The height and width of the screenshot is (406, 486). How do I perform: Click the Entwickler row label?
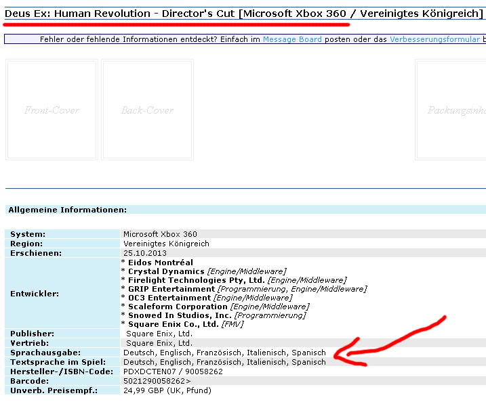coord(35,294)
